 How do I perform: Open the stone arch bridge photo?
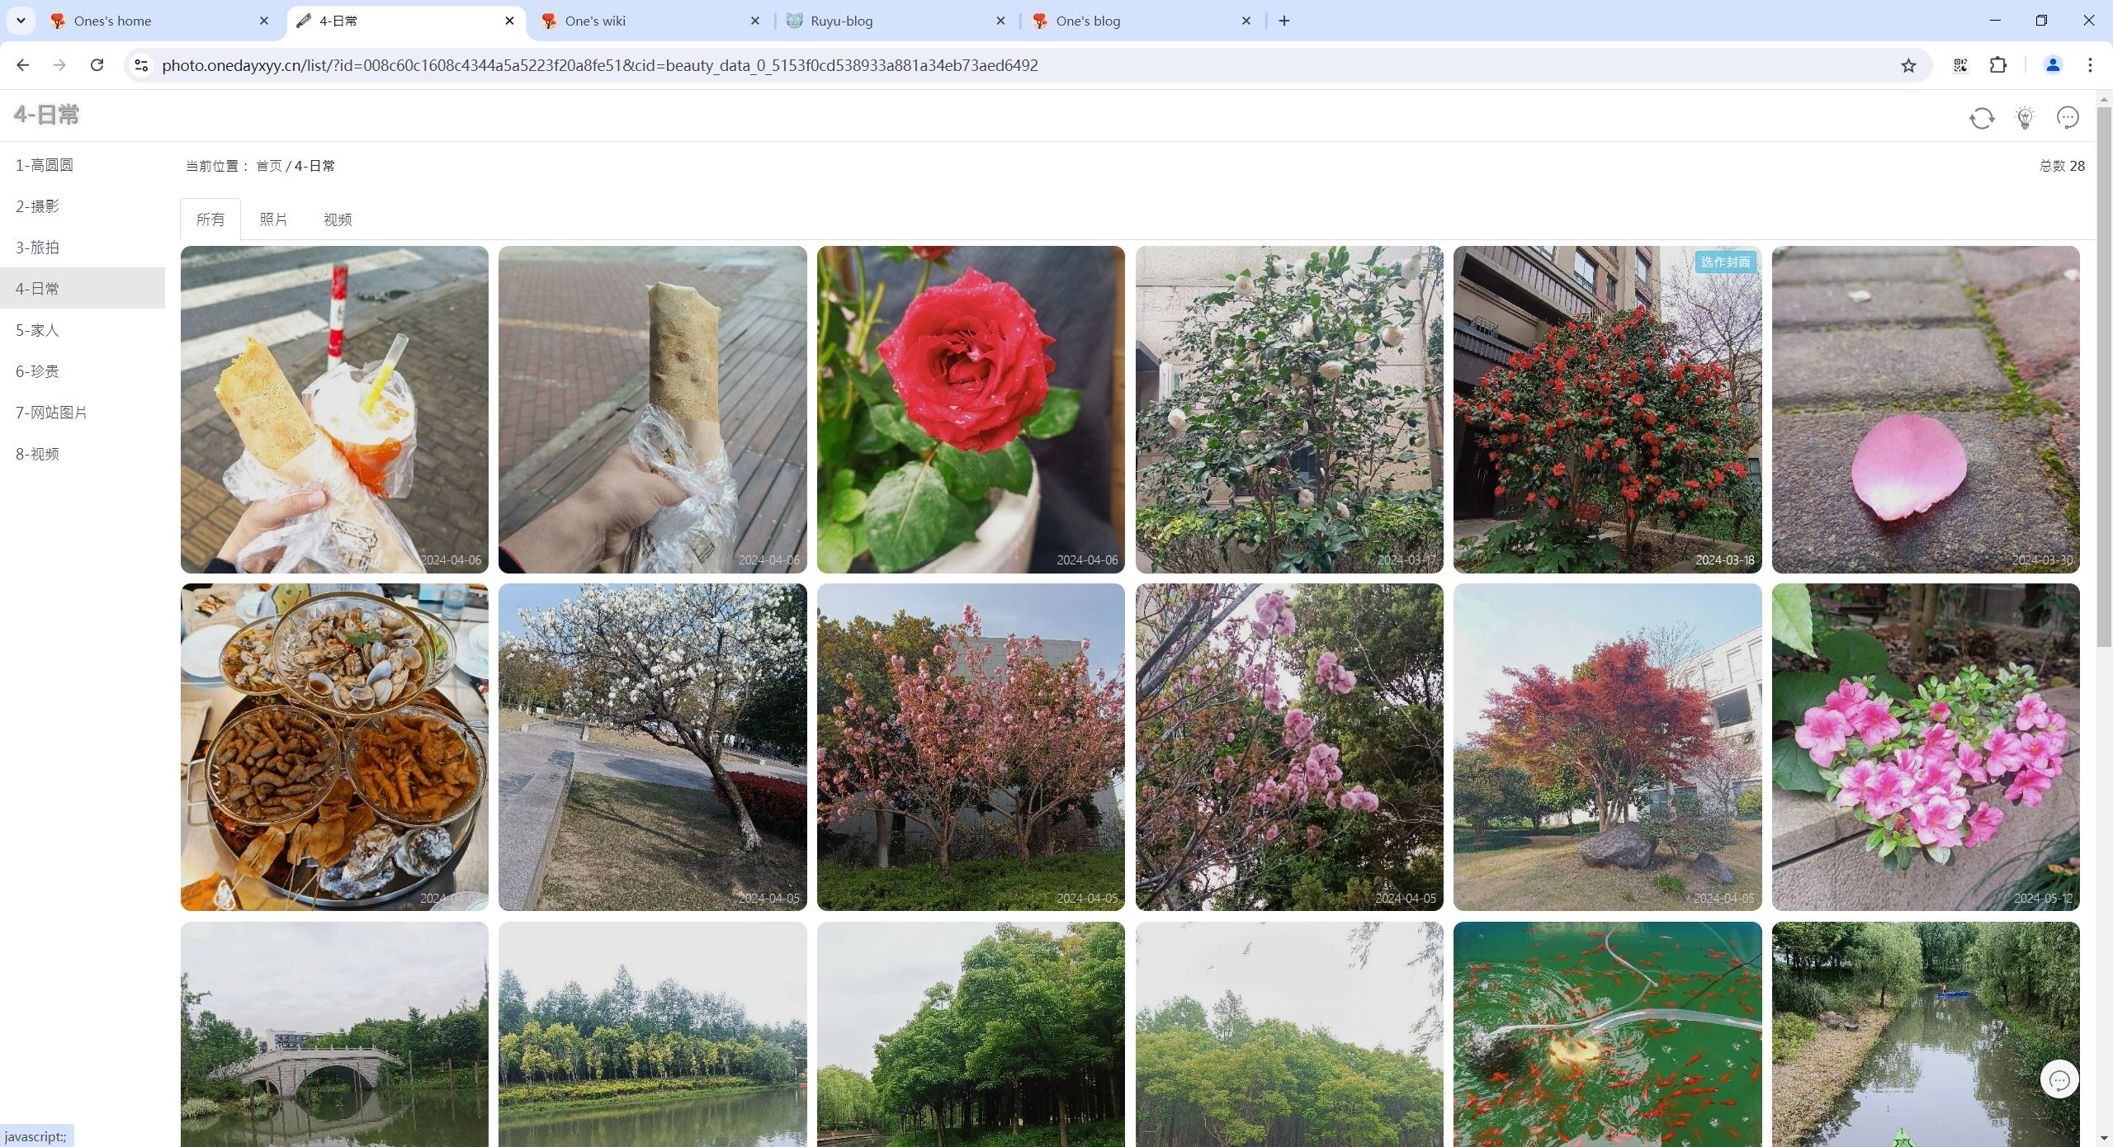pyautogui.click(x=334, y=1035)
